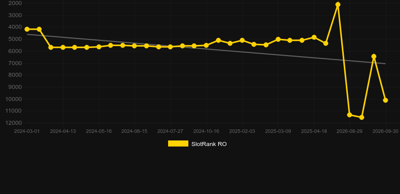Click the x-axis label 2024-10-16
Screen dimensions: 400x194
pyautogui.click(x=206, y=131)
